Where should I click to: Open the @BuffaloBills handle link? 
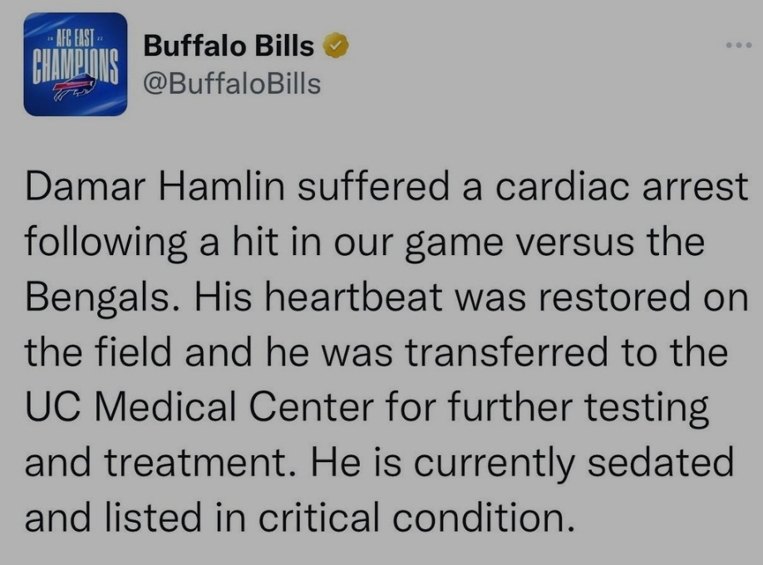pyautogui.click(x=232, y=84)
